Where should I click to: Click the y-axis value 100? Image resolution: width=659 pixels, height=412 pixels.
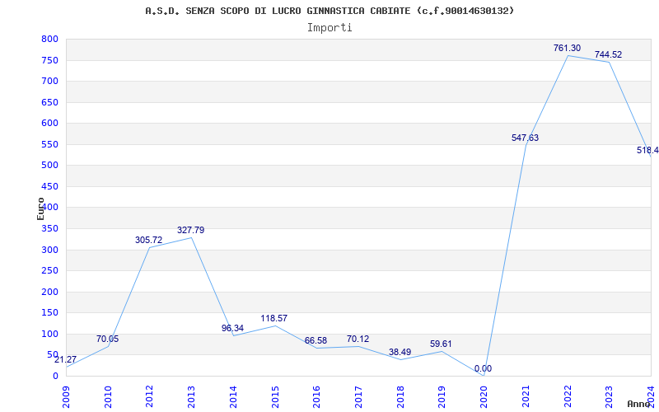tap(49, 335)
